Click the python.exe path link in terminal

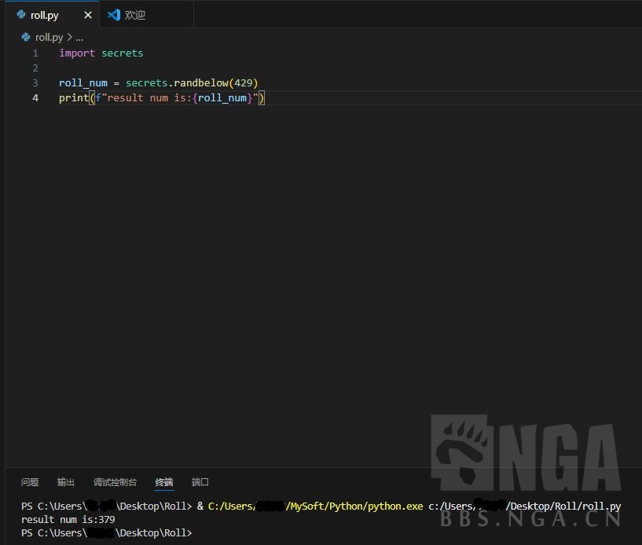click(x=315, y=507)
